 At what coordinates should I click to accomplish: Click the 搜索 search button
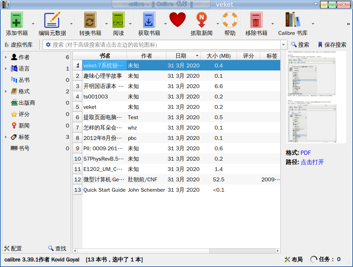point(300,45)
